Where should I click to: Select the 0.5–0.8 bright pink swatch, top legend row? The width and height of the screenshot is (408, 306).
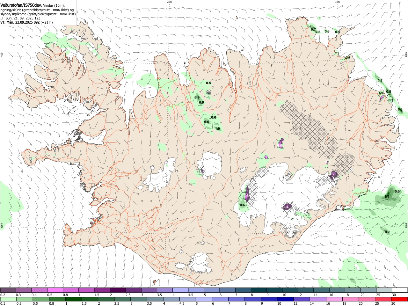(x=55, y=290)
